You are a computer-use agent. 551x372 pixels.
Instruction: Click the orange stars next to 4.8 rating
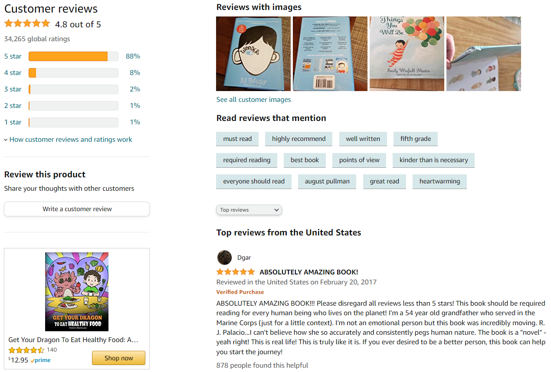pyautogui.click(x=27, y=24)
